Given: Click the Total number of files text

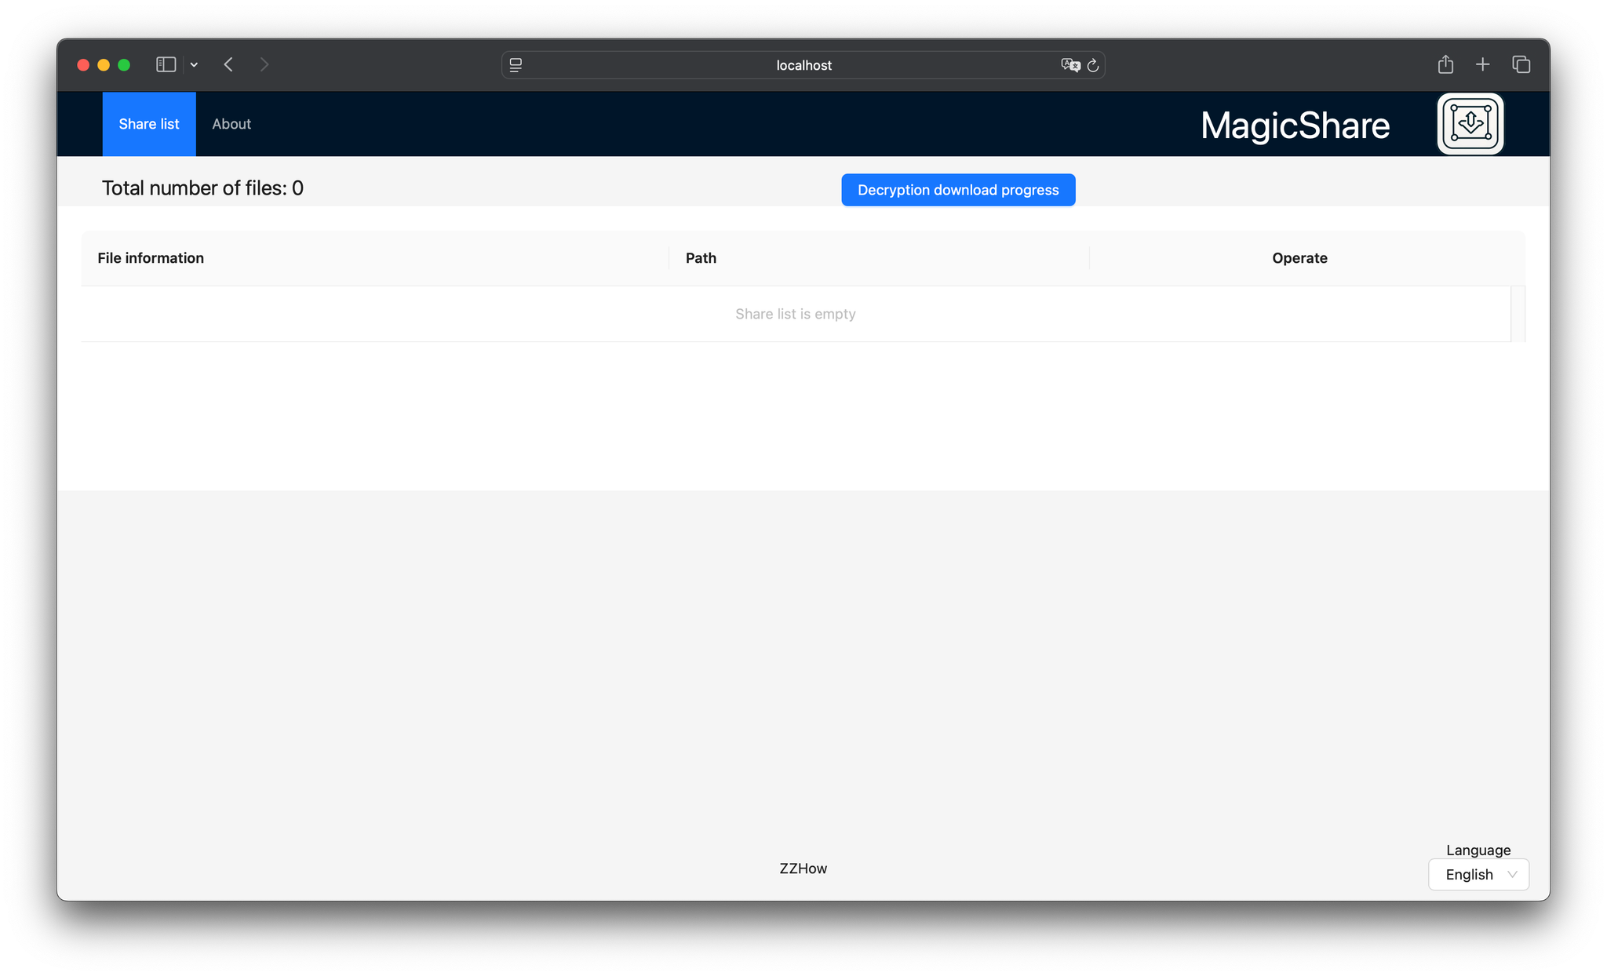Looking at the screenshot, I should [x=202, y=188].
